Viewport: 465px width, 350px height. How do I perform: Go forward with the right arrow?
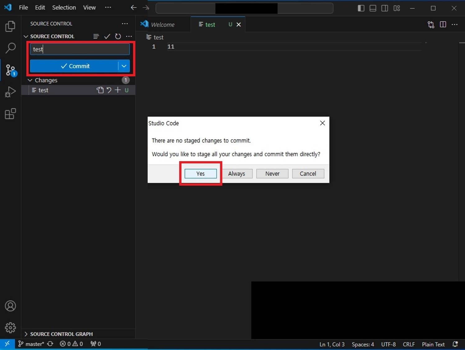[x=146, y=7]
